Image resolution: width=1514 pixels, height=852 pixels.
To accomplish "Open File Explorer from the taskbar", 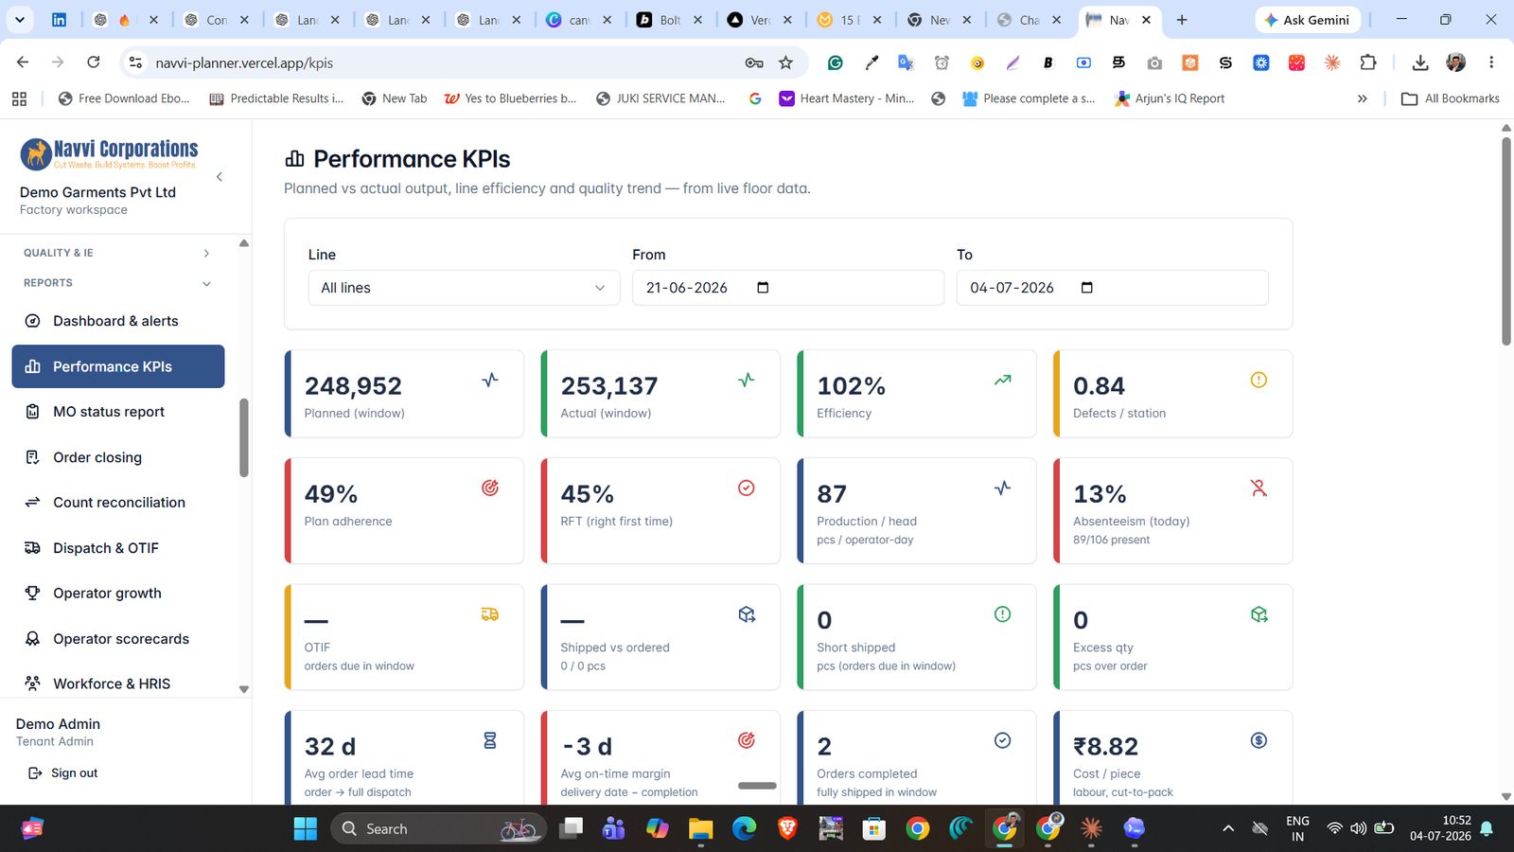I will (x=700, y=829).
